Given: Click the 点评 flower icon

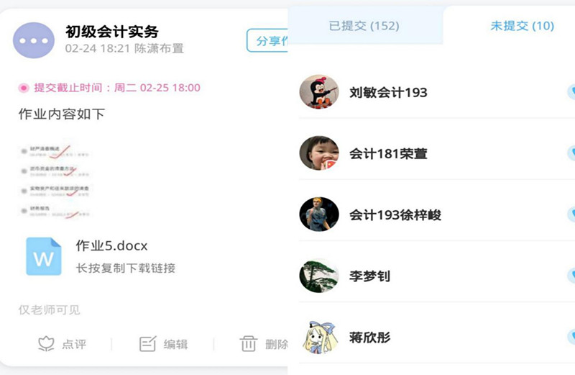Looking at the screenshot, I should pos(46,344).
